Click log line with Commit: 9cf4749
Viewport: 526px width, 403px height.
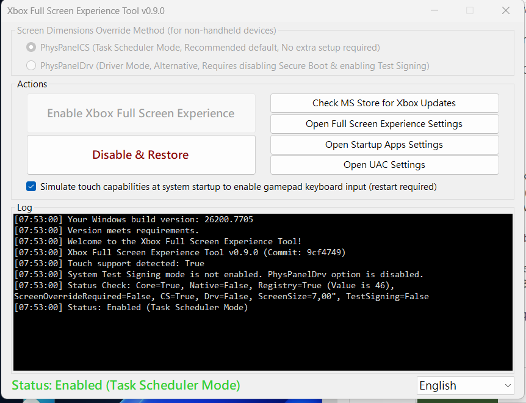tap(180, 252)
